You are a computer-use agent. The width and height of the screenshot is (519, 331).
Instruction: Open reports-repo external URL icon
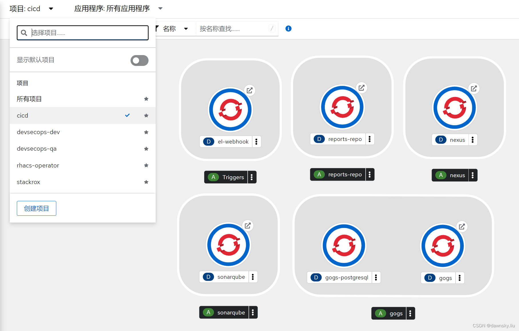tap(362, 88)
